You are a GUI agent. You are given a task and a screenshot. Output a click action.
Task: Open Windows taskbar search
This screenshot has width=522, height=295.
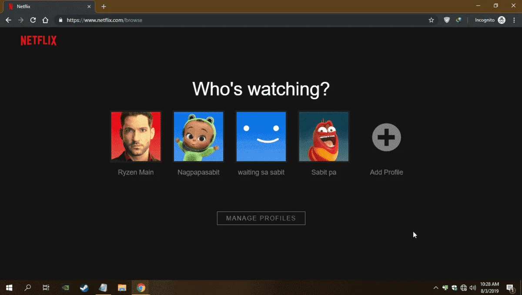click(28, 288)
